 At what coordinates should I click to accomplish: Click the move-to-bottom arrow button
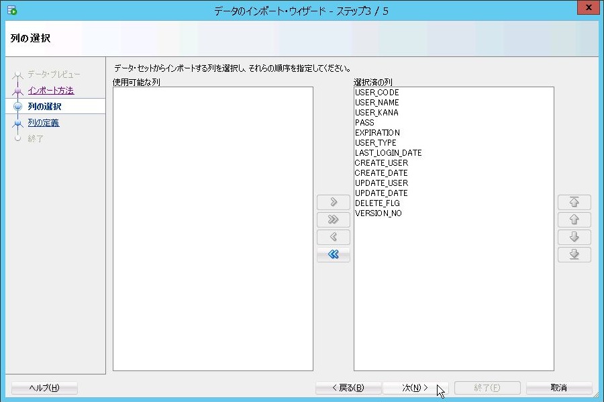[574, 255]
